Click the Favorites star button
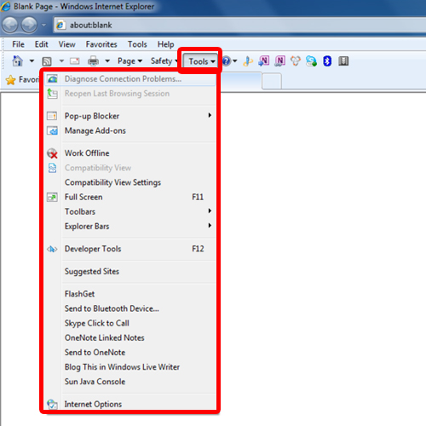The height and width of the screenshot is (426, 426). [x=10, y=80]
